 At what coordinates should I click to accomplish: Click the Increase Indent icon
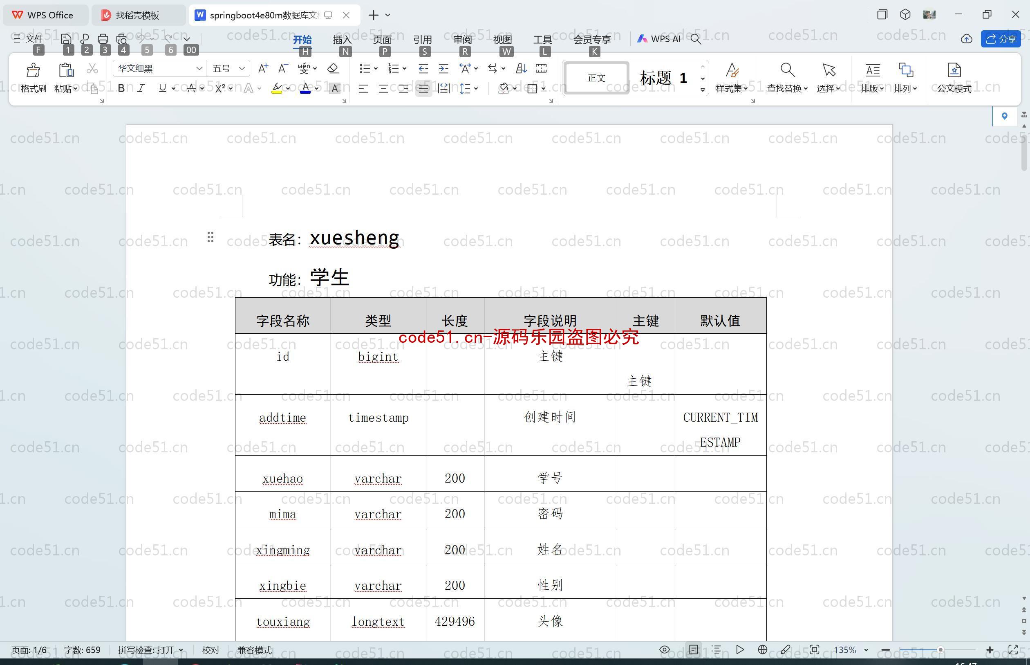443,68
